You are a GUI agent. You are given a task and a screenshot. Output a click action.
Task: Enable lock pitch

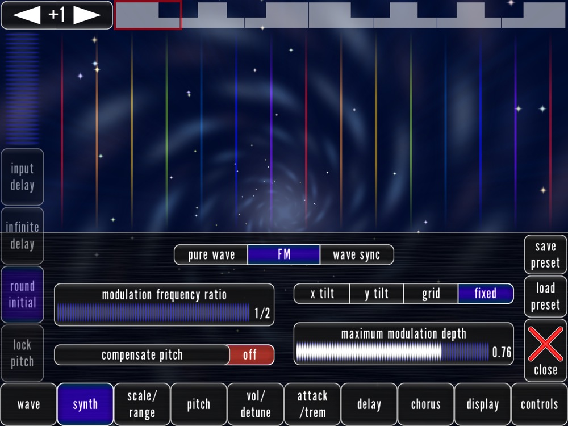coord(23,353)
